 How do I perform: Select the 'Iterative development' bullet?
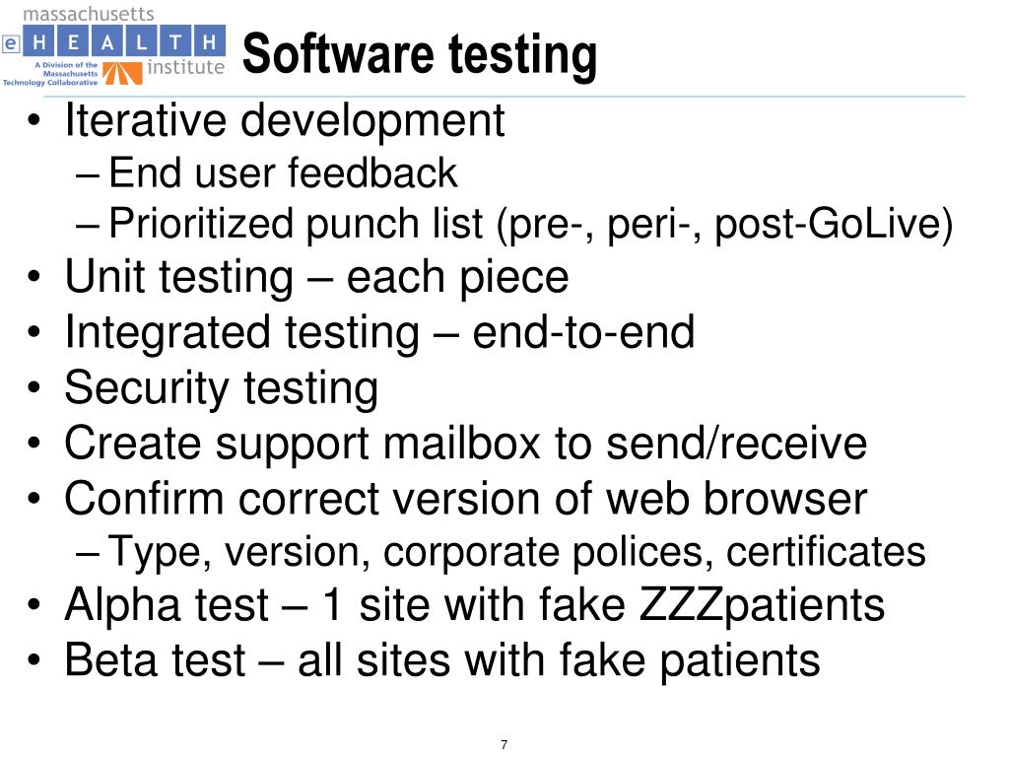[x=285, y=119]
